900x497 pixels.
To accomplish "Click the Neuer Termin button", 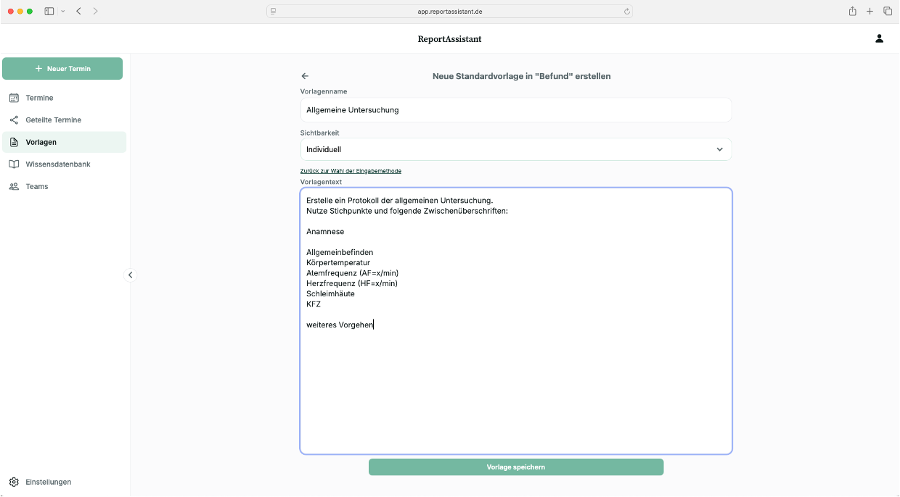I will tap(62, 69).
